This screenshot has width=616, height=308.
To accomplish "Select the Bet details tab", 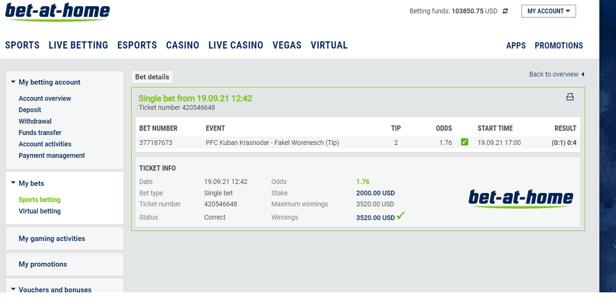I will [x=152, y=77].
